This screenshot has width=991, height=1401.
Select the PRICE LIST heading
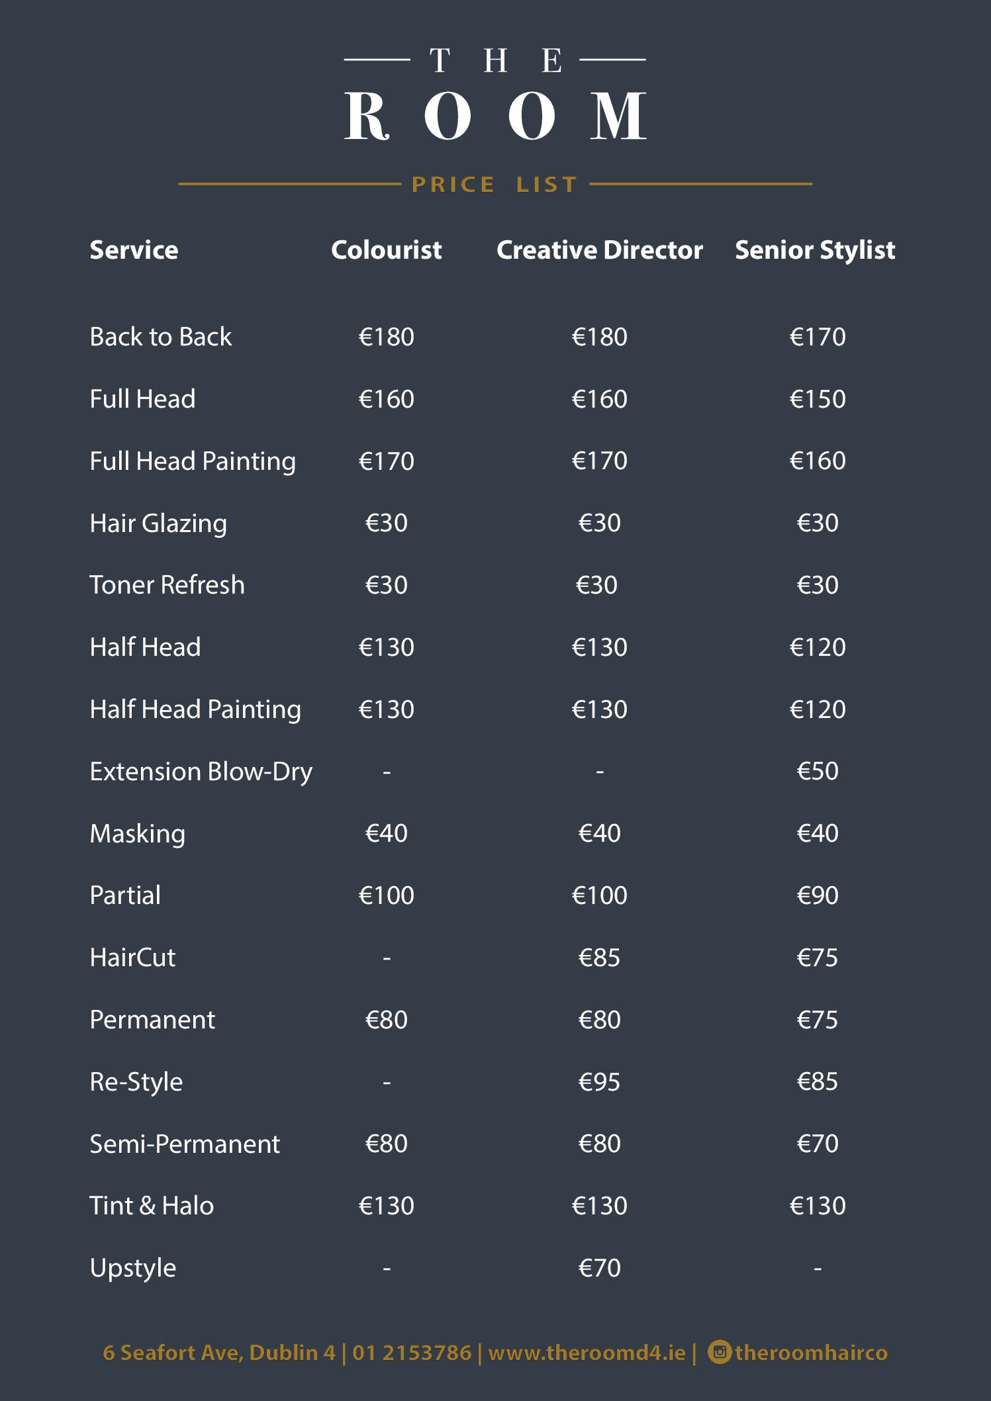pos(495,184)
